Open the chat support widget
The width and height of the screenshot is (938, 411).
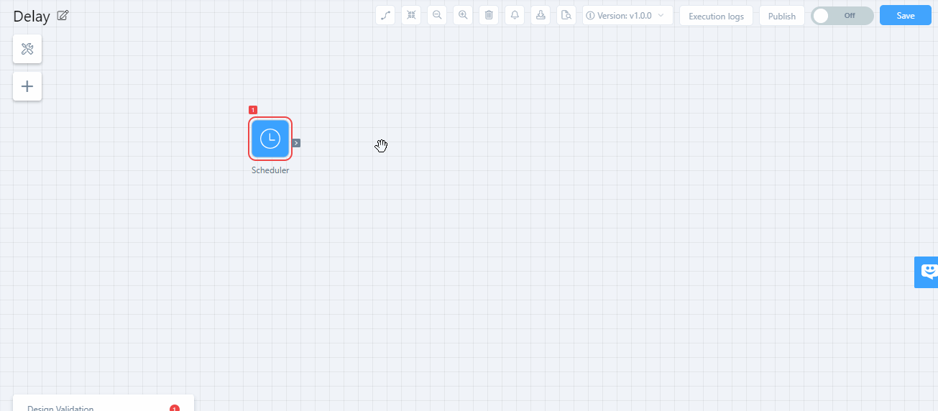coord(928,272)
